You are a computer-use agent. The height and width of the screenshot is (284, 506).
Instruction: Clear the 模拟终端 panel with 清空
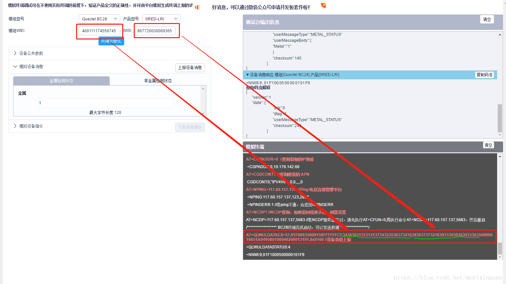click(488, 145)
